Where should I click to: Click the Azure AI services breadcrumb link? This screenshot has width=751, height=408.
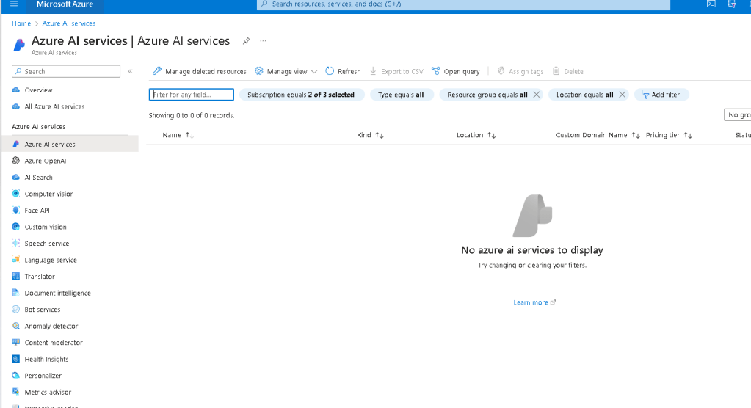(x=68, y=23)
